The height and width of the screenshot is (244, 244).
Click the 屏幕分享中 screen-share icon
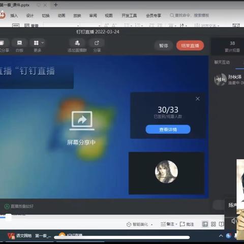click(82, 120)
